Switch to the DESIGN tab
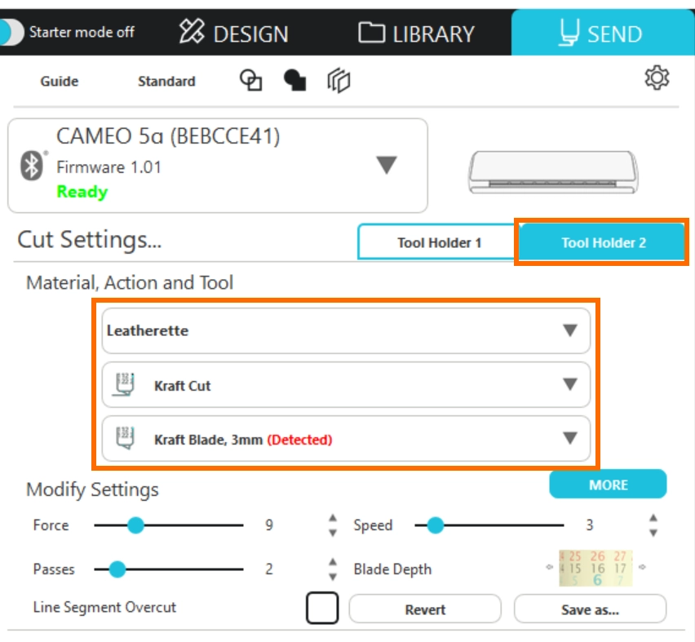This screenshot has height=642, width=695. click(x=235, y=33)
